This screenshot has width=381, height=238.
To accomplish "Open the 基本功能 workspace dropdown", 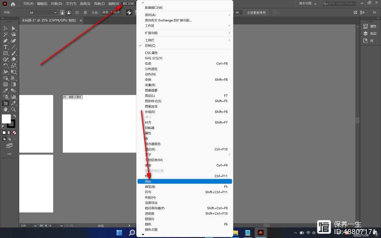I will coord(308,4).
